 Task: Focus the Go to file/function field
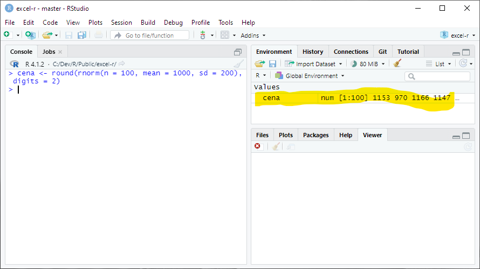(x=150, y=36)
